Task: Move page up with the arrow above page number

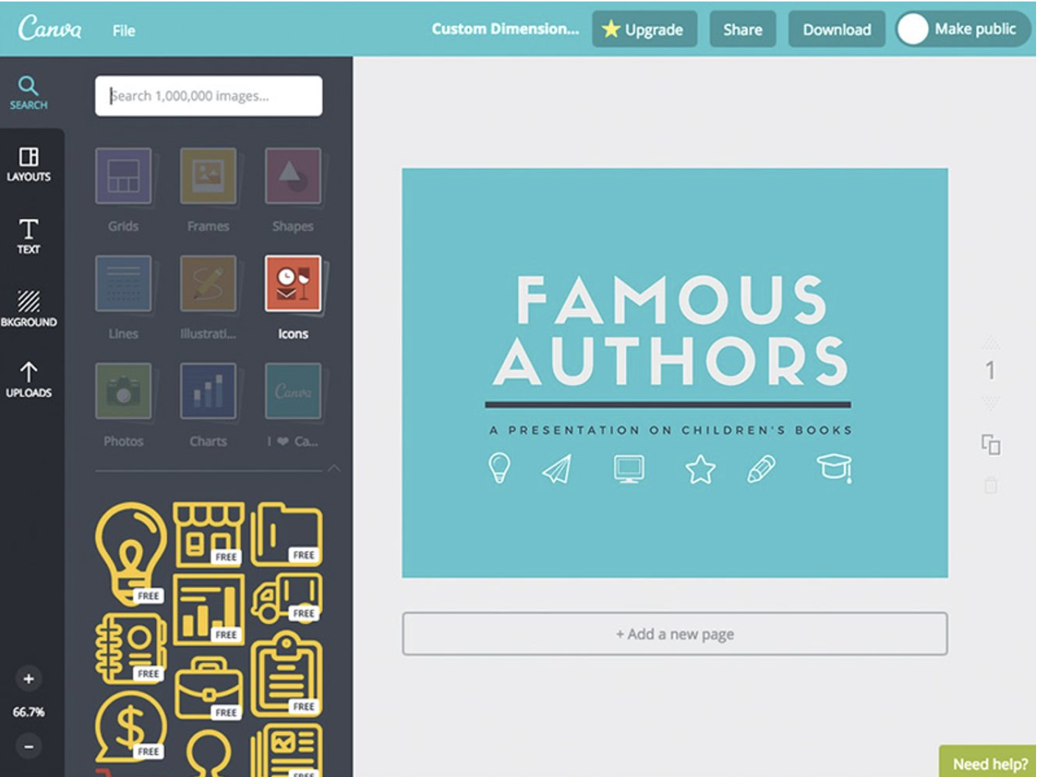Action: [x=990, y=343]
